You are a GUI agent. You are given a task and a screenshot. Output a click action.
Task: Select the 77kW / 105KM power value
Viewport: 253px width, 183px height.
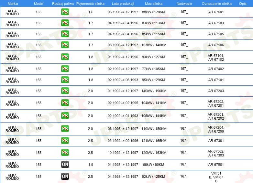pyautogui.click(x=153, y=69)
